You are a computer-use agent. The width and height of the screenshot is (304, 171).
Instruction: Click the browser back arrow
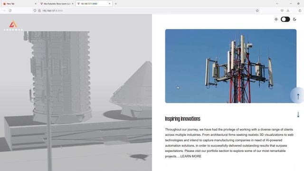(4, 10)
